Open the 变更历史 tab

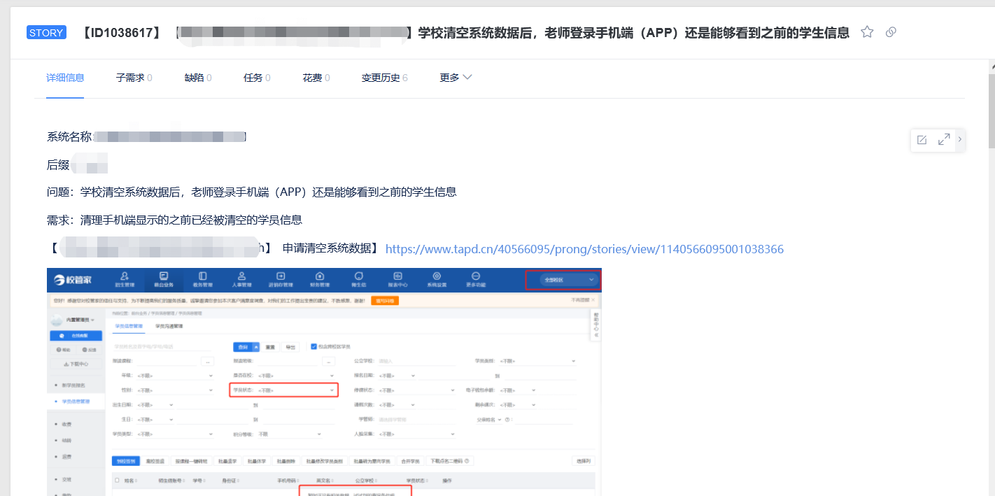pos(384,78)
